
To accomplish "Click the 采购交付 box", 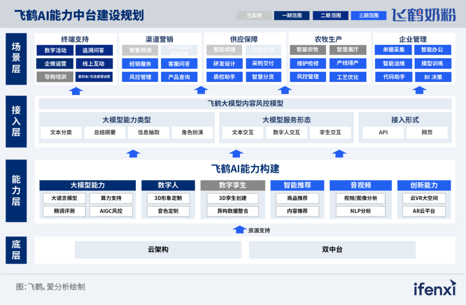I will pyautogui.click(x=263, y=63).
